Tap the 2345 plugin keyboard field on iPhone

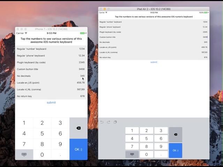(x=82, y=62)
